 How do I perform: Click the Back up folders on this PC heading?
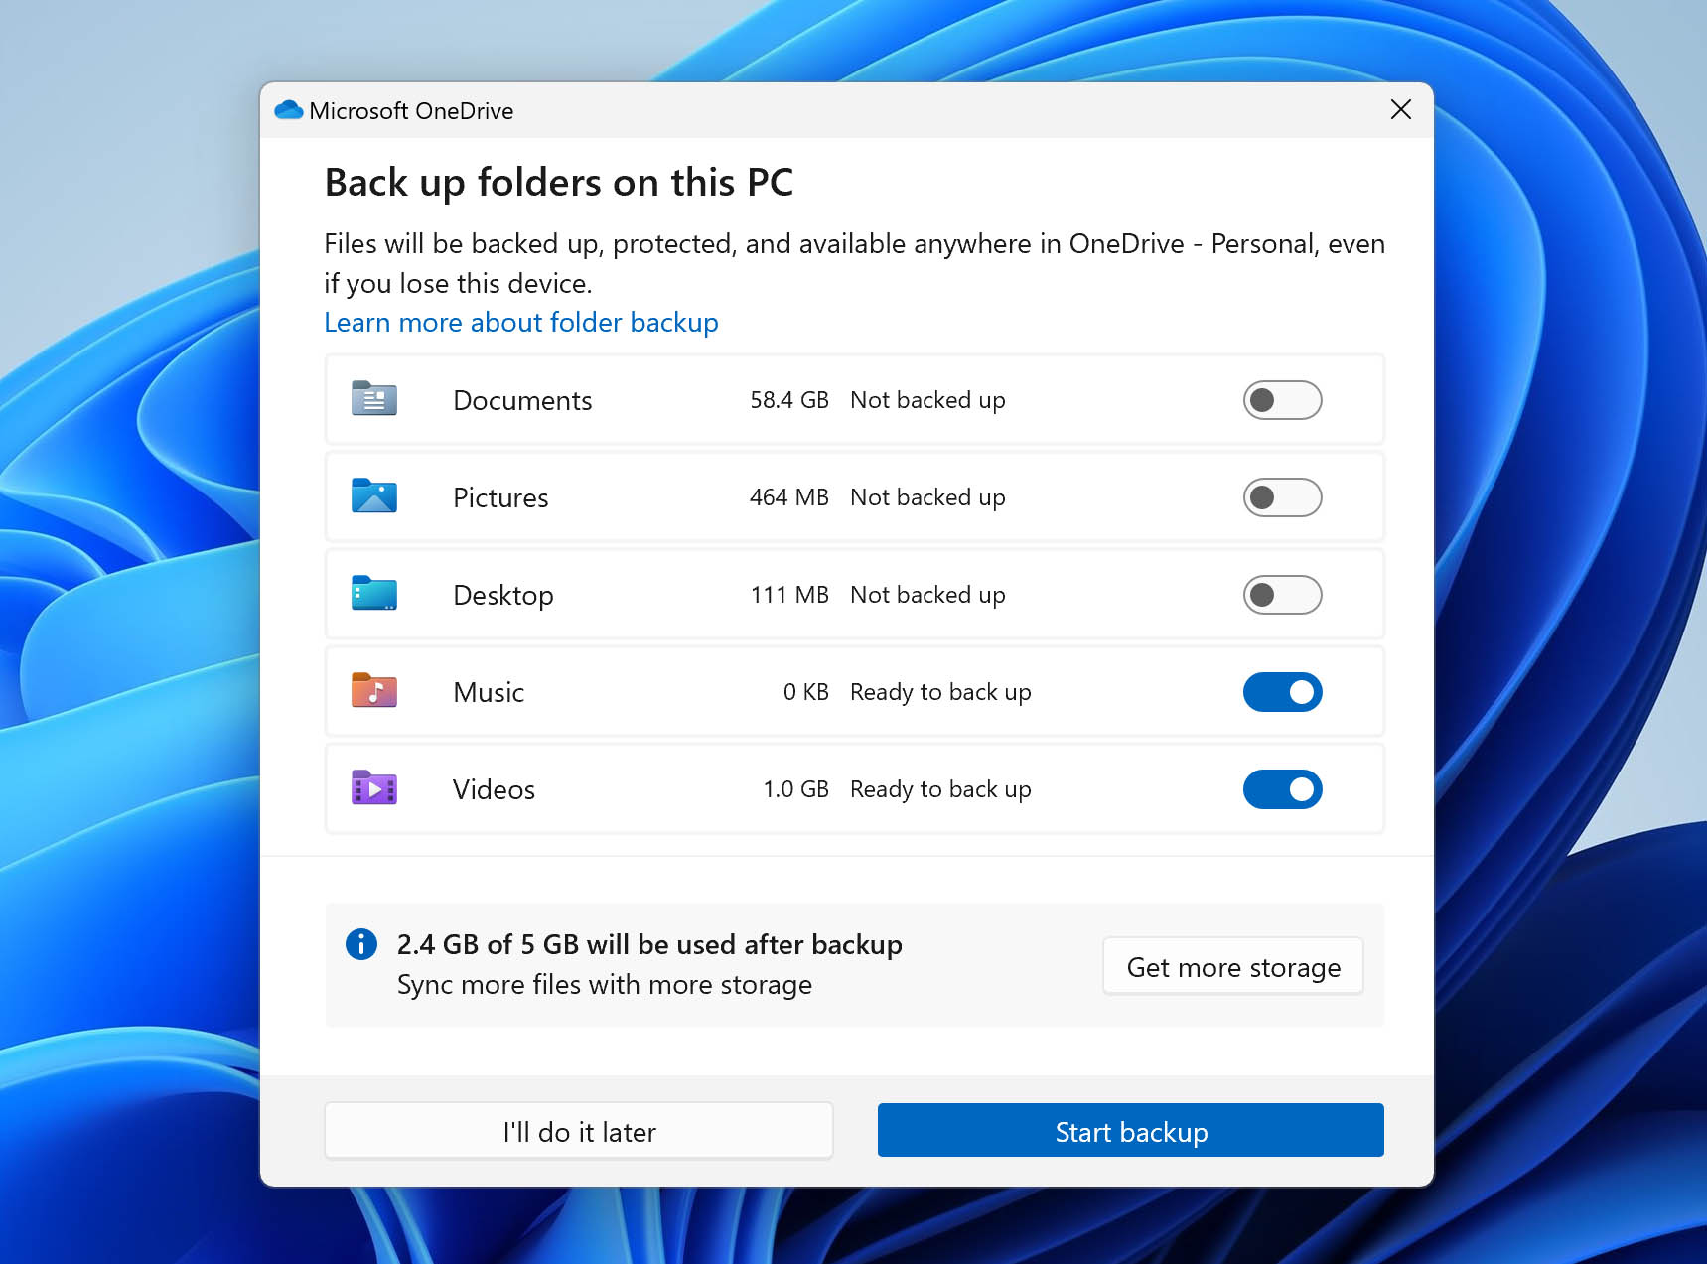[x=559, y=183]
